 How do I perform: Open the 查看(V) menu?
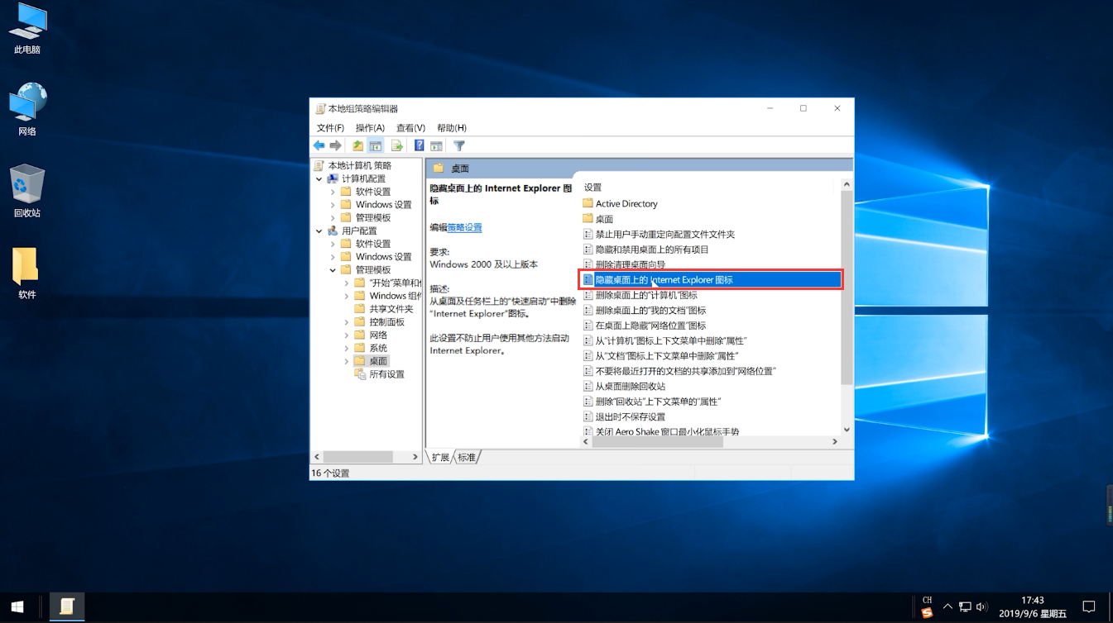click(x=410, y=128)
